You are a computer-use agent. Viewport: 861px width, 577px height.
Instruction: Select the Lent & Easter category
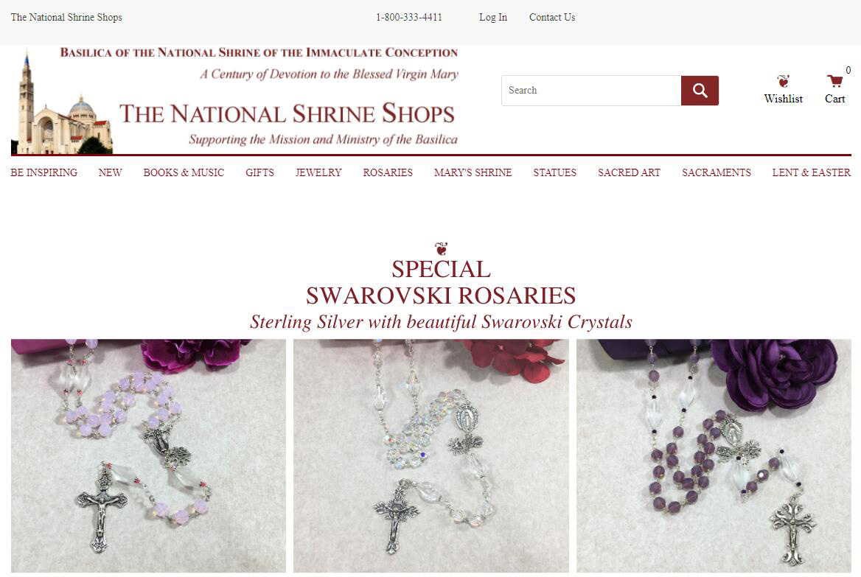[x=811, y=172]
